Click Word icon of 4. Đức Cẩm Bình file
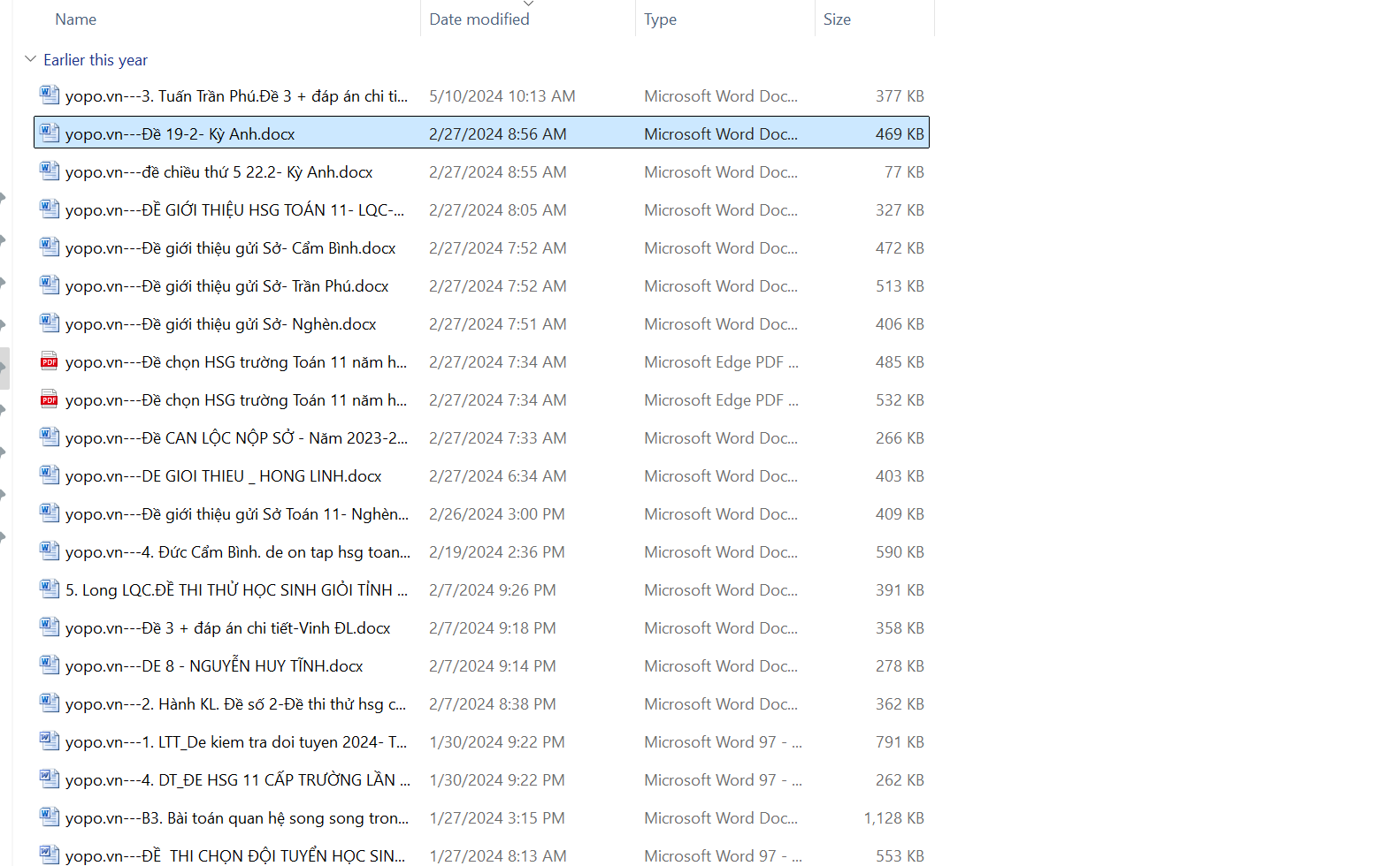This screenshot has width=1387, height=866. [50, 551]
